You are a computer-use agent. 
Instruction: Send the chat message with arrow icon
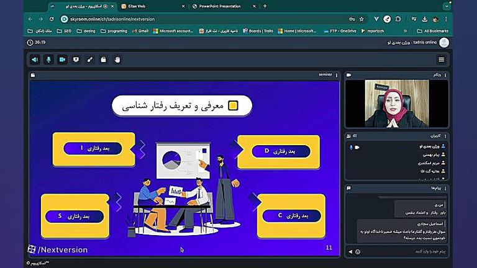350,252
